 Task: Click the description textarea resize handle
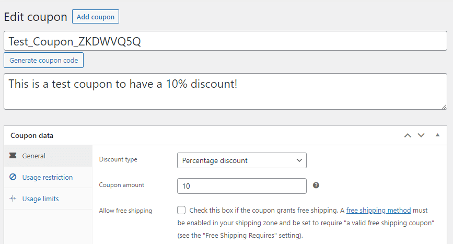click(x=444, y=107)
